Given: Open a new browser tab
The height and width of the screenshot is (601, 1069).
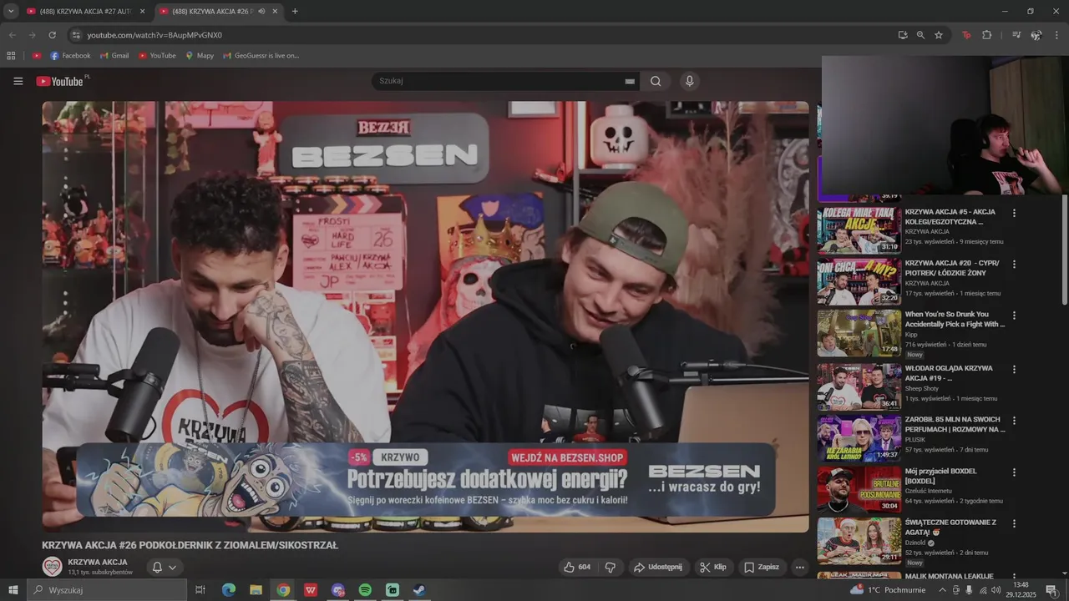Looking at the screenshot, I should [x=295, y=11].
